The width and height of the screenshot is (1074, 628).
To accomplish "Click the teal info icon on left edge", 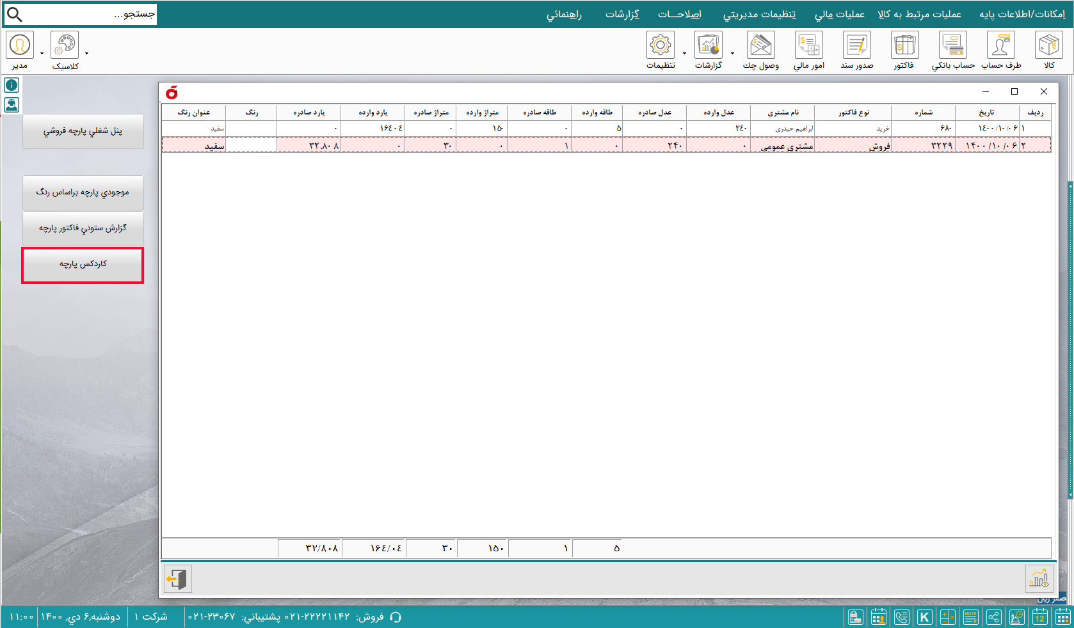I will pos(12,85).
